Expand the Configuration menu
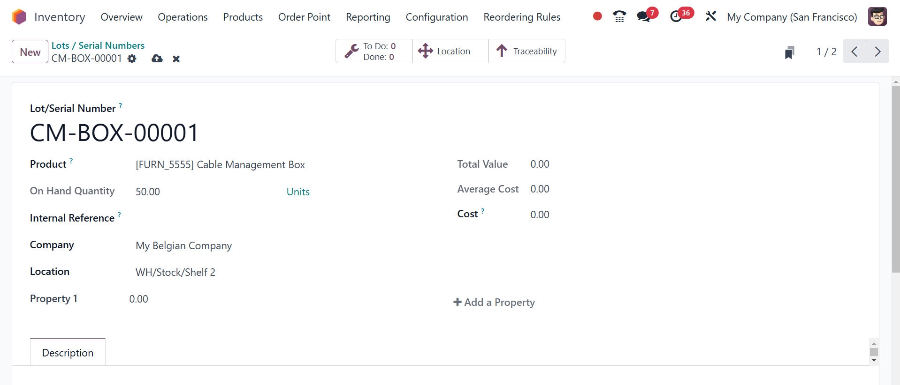 click(x=436, y=17)
